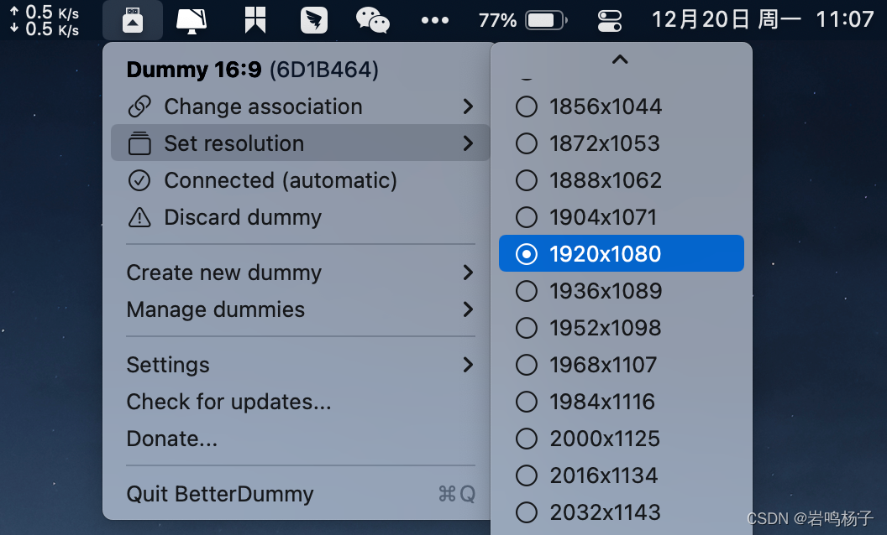Open the Change association menu item

click(x=301, y=106)
